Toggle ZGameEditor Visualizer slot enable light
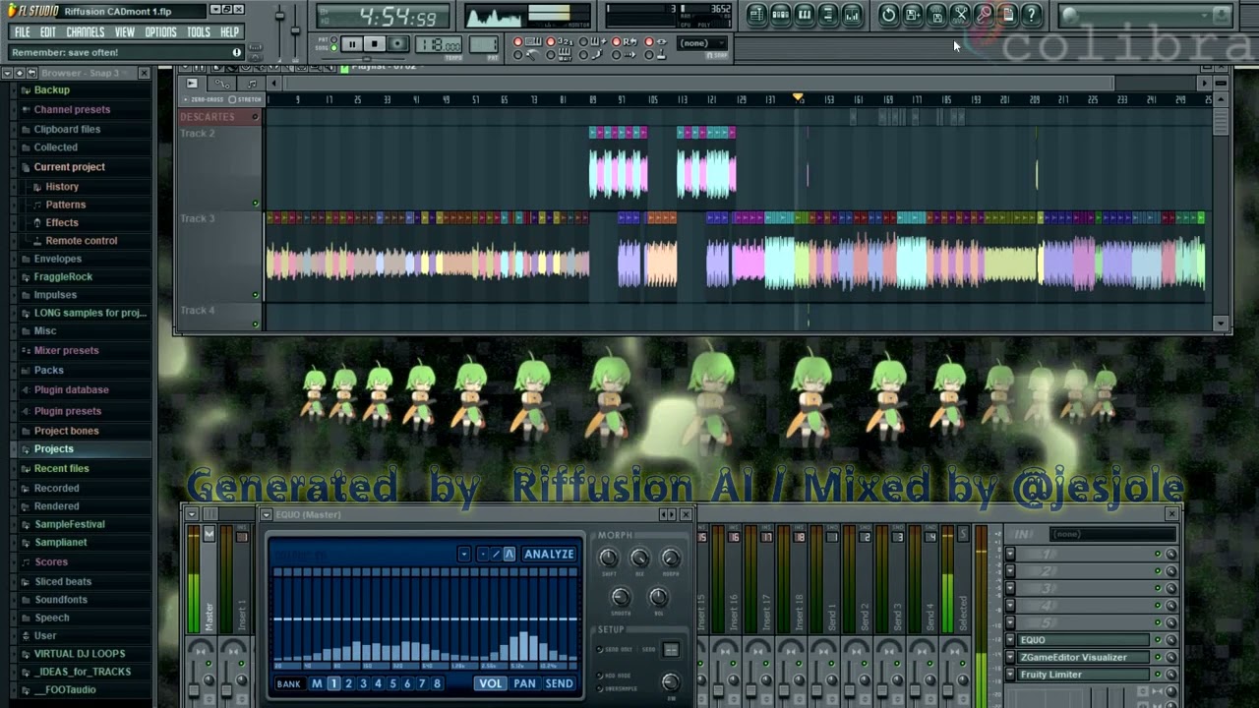1259x708 pixels. pos(1158,657)
